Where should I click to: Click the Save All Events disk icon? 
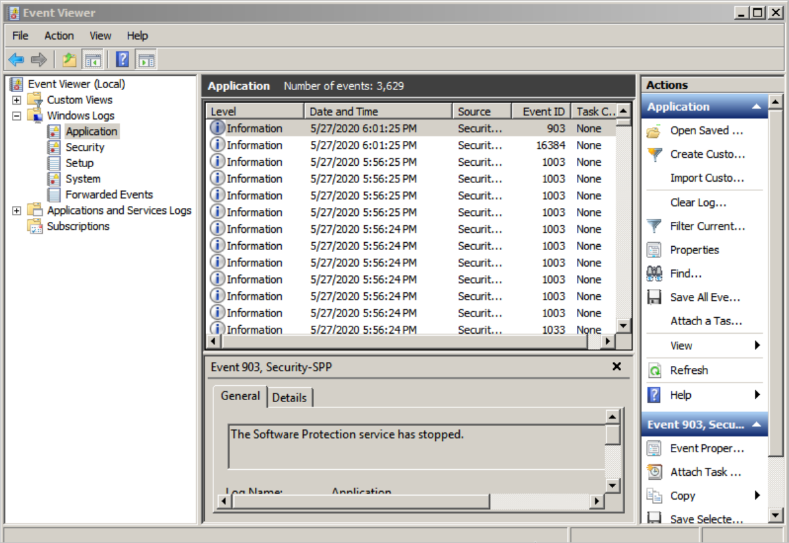pyautogui.click(x=654, y=297)
